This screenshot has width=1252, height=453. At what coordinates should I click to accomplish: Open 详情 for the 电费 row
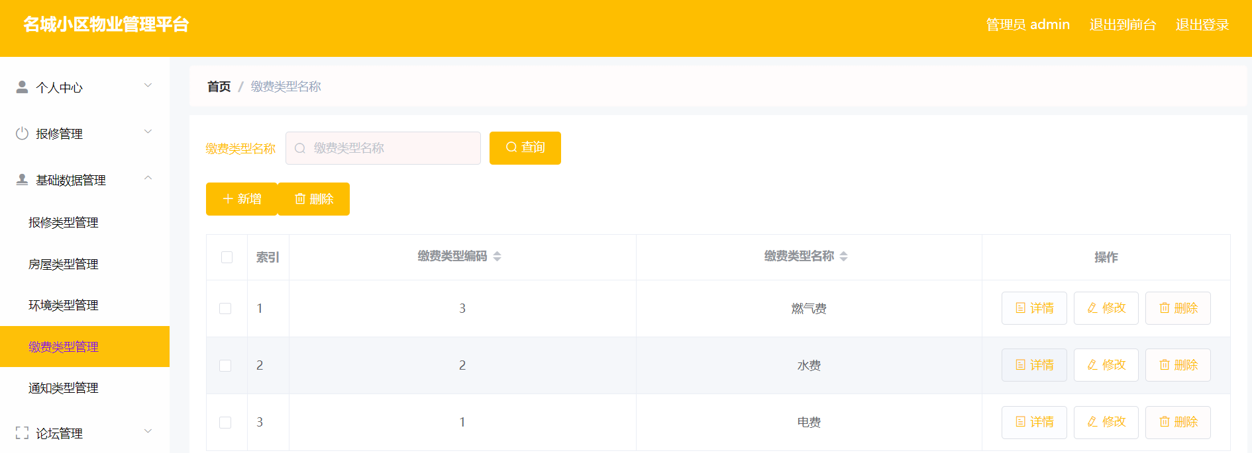(1034, 422)
